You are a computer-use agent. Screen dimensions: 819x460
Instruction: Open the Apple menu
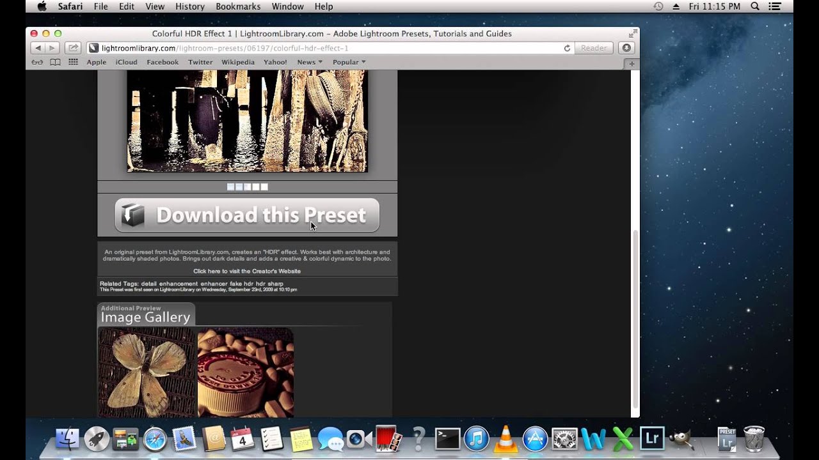pos(42,6)
